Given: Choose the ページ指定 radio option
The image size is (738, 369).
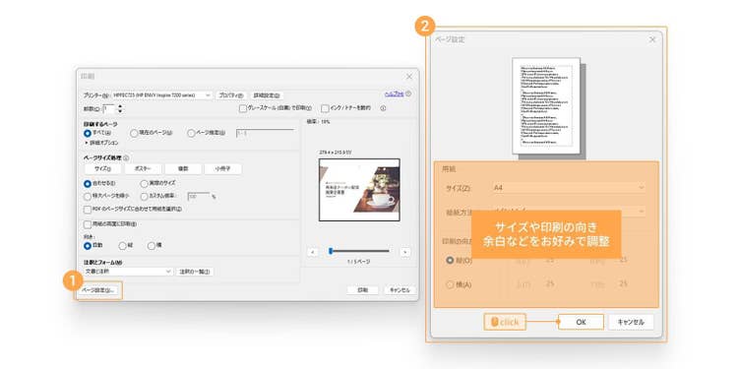Looking at the screenshot, I should 191,133.
